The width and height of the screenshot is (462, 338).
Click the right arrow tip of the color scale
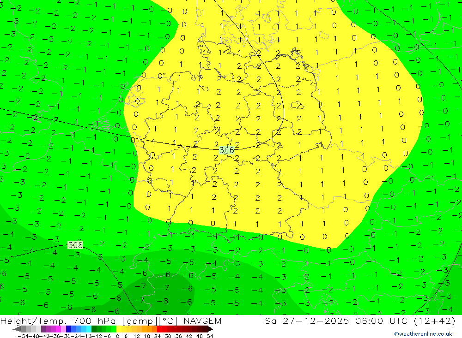pos(210,329)
